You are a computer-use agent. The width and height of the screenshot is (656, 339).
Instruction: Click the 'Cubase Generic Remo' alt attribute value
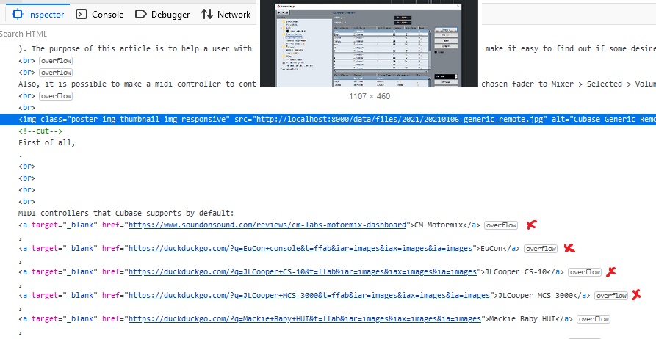(615, 119)
